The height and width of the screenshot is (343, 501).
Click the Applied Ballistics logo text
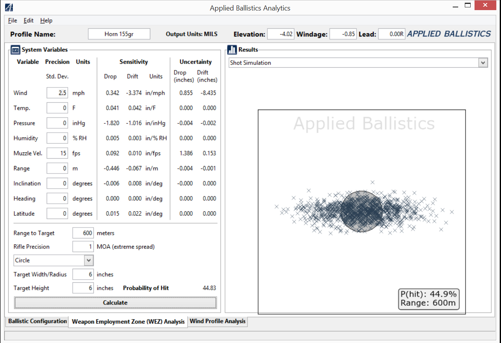(x=449, y=34)
